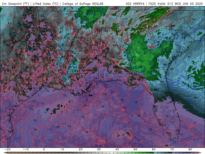This screenshot has height=154, width=205.
Task: Click the 10 label on the color scale
Action: click(62, 149)
